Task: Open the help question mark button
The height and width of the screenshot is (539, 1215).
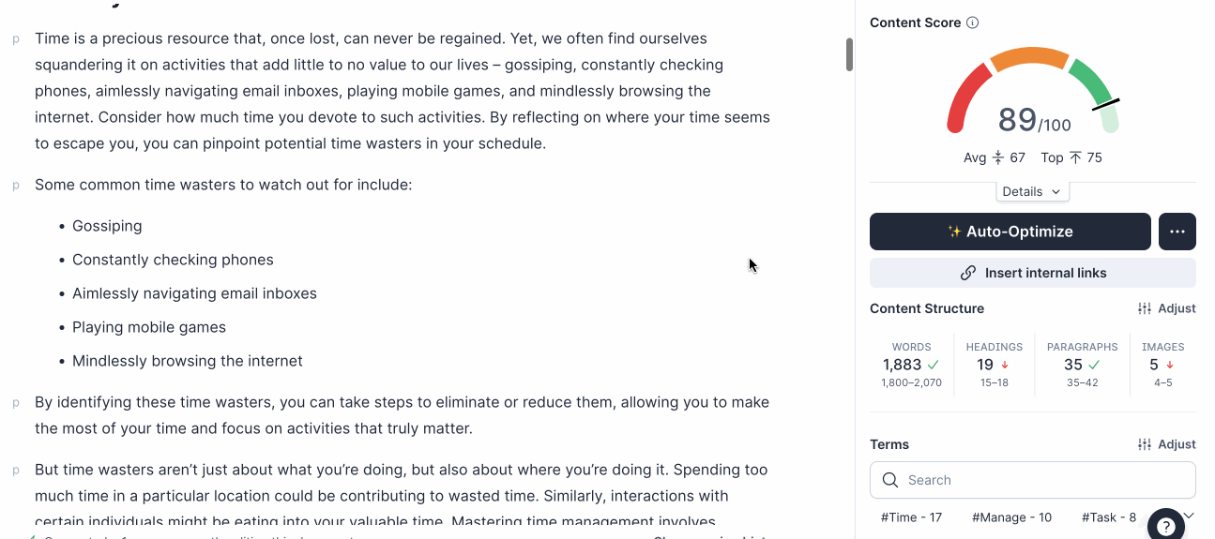Action: pyautogui.click(x=1166, y=527)
